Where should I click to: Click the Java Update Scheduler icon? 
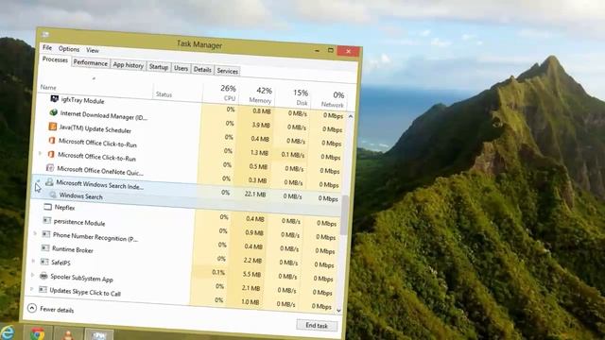point(53,127)
